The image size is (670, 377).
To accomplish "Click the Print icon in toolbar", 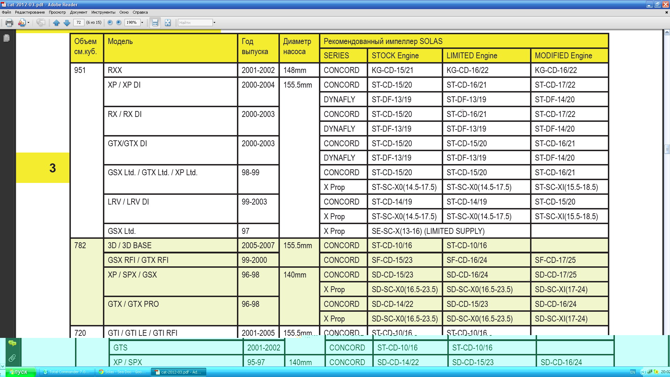I will click(x=9, y=23).
